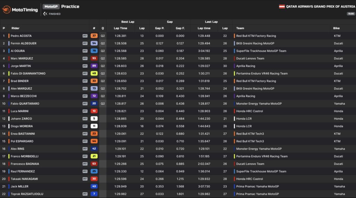
Task: Click Brad BINDER's number 33 badge
Action: click(94, 81)
